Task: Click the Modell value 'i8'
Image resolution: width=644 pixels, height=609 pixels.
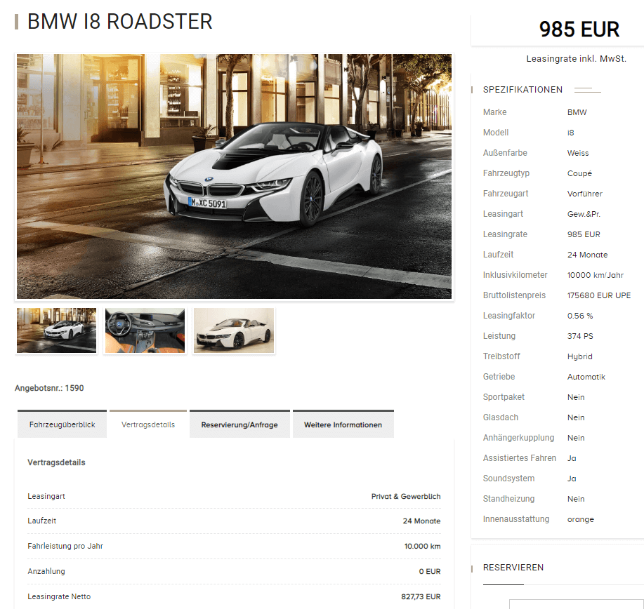Action: (570, 133)
